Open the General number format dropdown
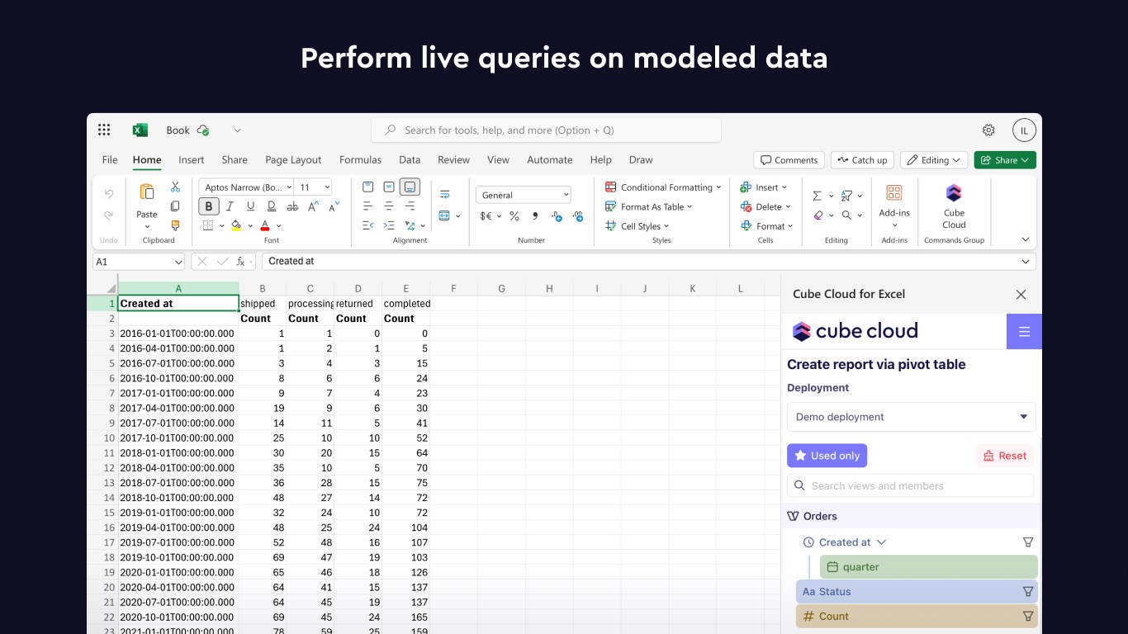The width and height of the screenshot is (1128, 634). pyautogui.click(x=524, y=195)
